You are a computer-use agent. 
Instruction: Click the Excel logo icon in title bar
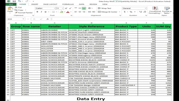pos(9,1)
